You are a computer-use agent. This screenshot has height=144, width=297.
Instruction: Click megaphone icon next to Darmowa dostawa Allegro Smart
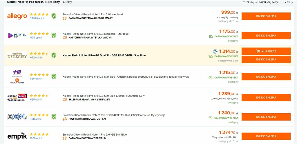65,18
